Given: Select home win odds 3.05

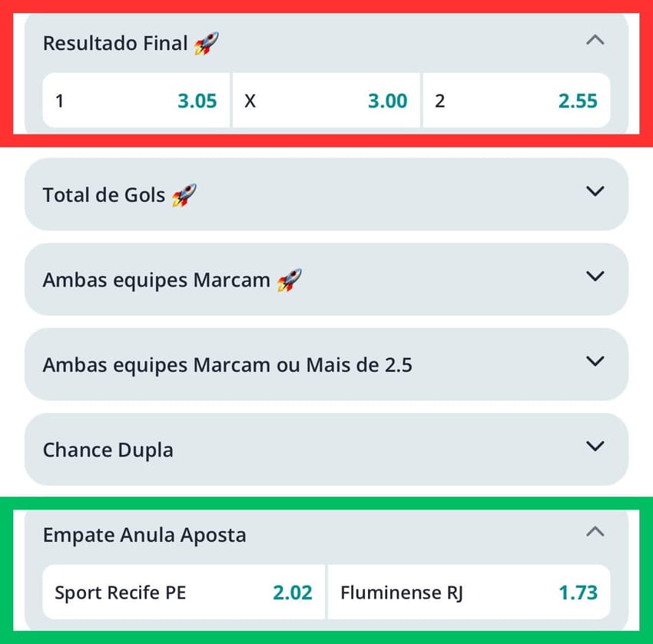Looking at the screenshot, I should [x=136, y=101].
